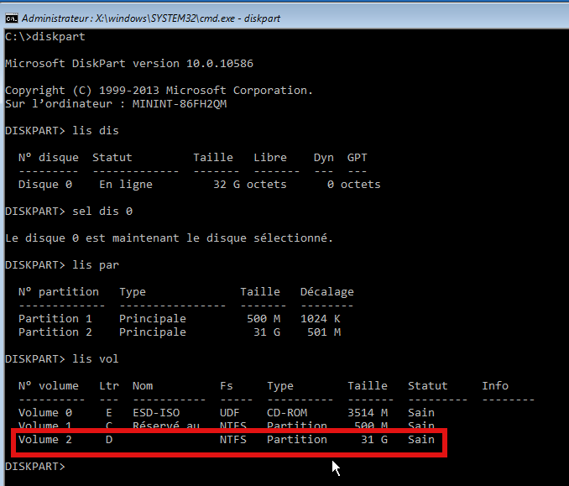Click the Volume 0 ESD-ISO row
This screenshot has width=569, height=486.
click(227, 413)
